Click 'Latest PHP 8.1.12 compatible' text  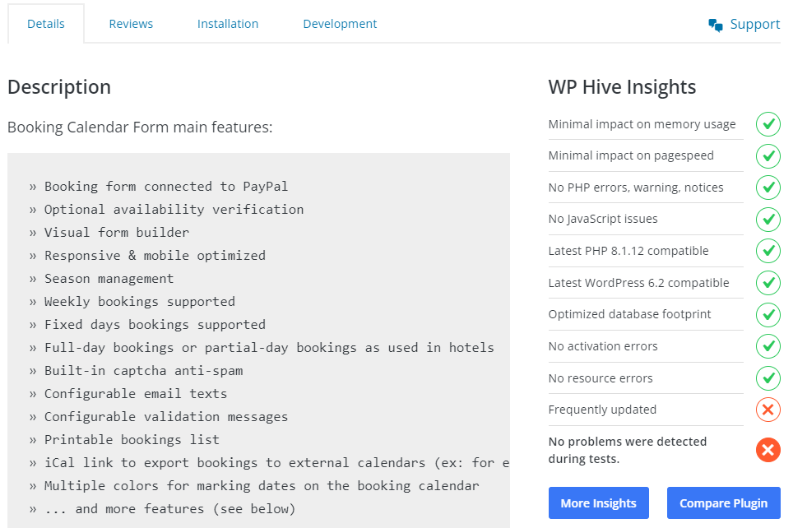pyautogui.click(x=628, y=251)
